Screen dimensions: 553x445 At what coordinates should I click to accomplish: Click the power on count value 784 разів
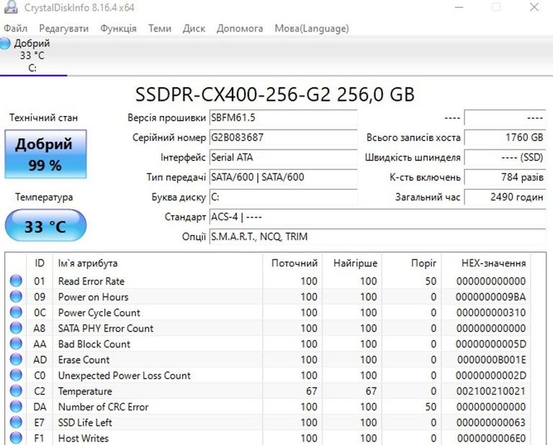coord(505,177)
